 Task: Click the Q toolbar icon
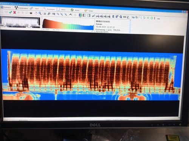click(121, 17)
